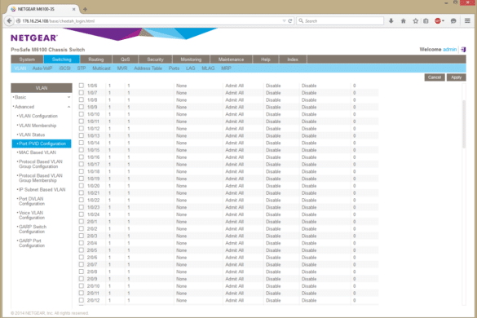The image size is (477, 318).
Task: Go to the browser home icon
Action: pyautogui.click(x=404, y=20)
